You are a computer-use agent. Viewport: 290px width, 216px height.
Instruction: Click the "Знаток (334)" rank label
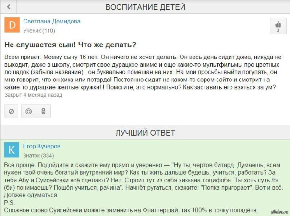pyautogui.click(x=38, y=156)
